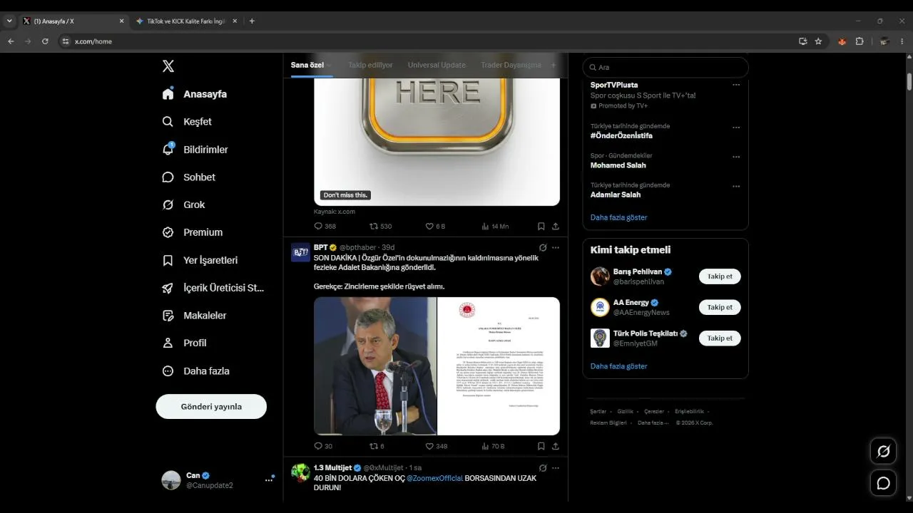Open BPT profile avatar
The image size is (913, 513).
click(x=300, y=252)
